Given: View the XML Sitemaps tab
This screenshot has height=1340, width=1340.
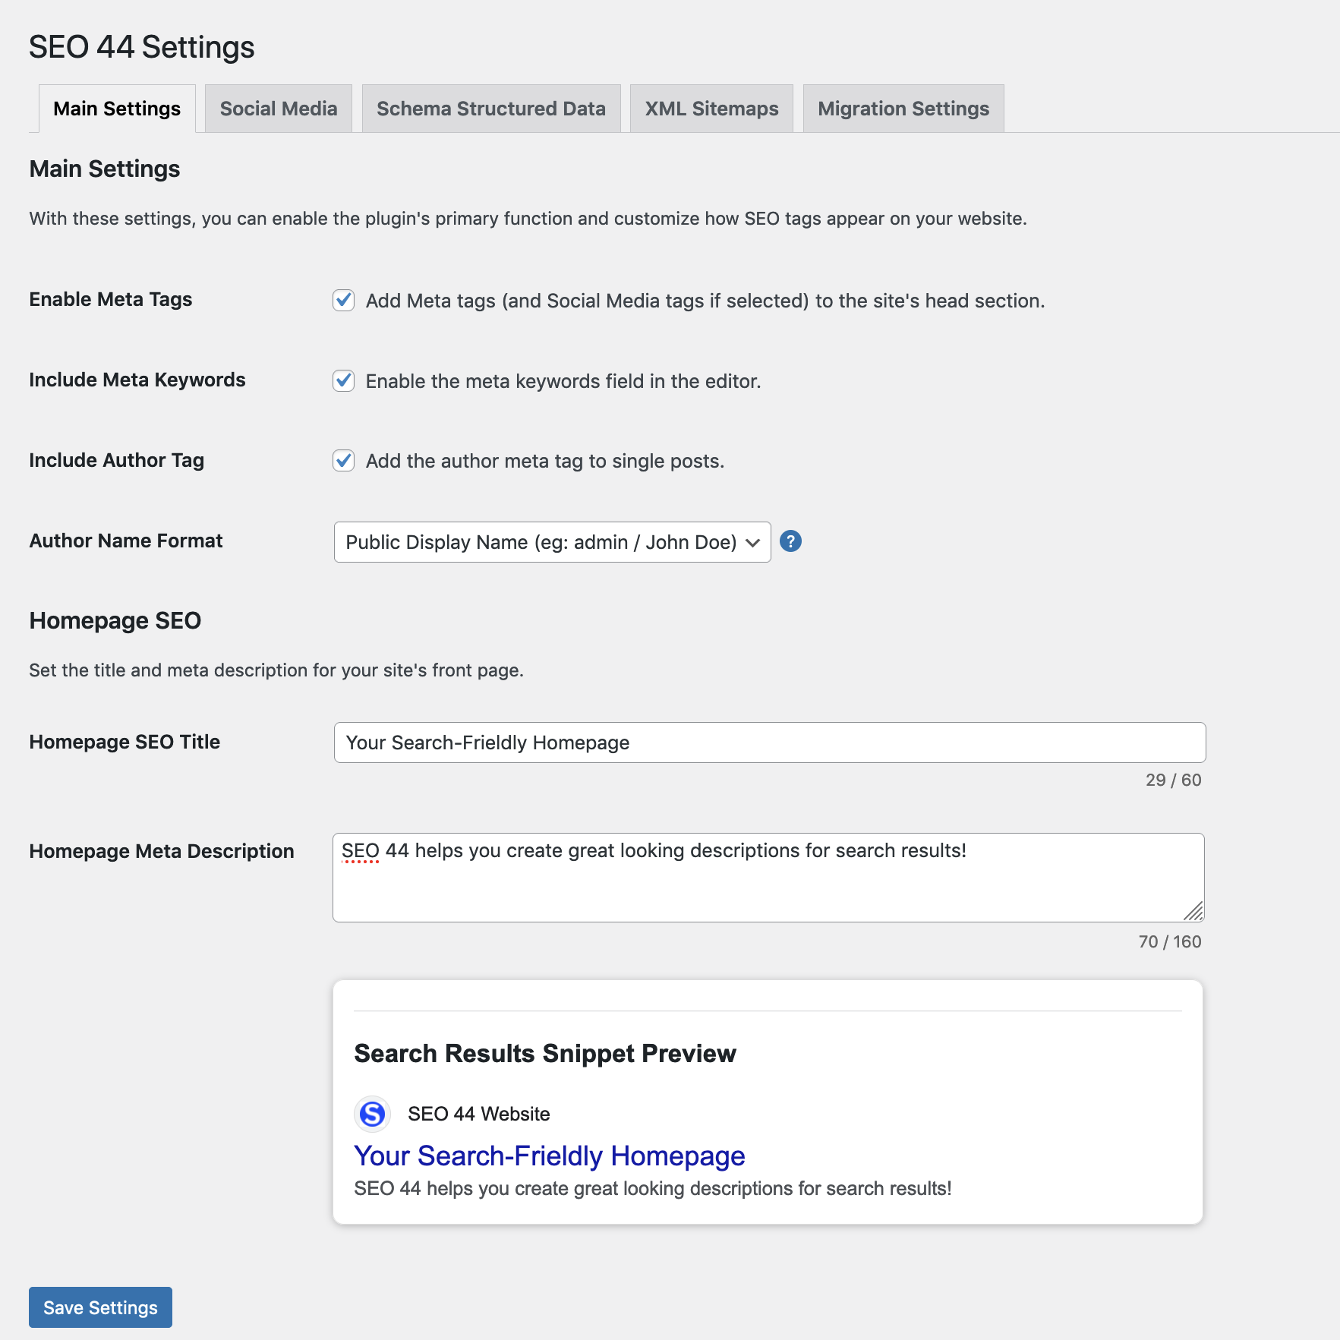Looking at the screenshot, I should tap(711, 108).
